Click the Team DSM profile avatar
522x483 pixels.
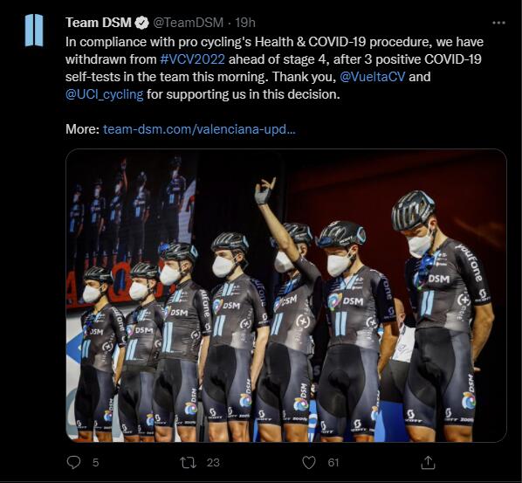pyautogui.click(x=34, y=30)
